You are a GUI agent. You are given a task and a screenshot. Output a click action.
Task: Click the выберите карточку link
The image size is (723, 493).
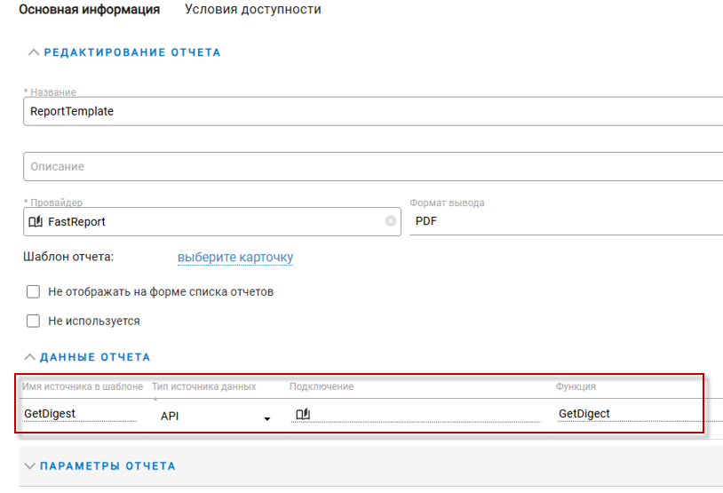[x=235, y=257]
